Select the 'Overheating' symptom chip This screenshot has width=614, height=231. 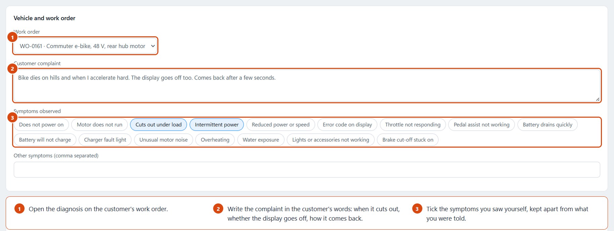tap(215, 140)
